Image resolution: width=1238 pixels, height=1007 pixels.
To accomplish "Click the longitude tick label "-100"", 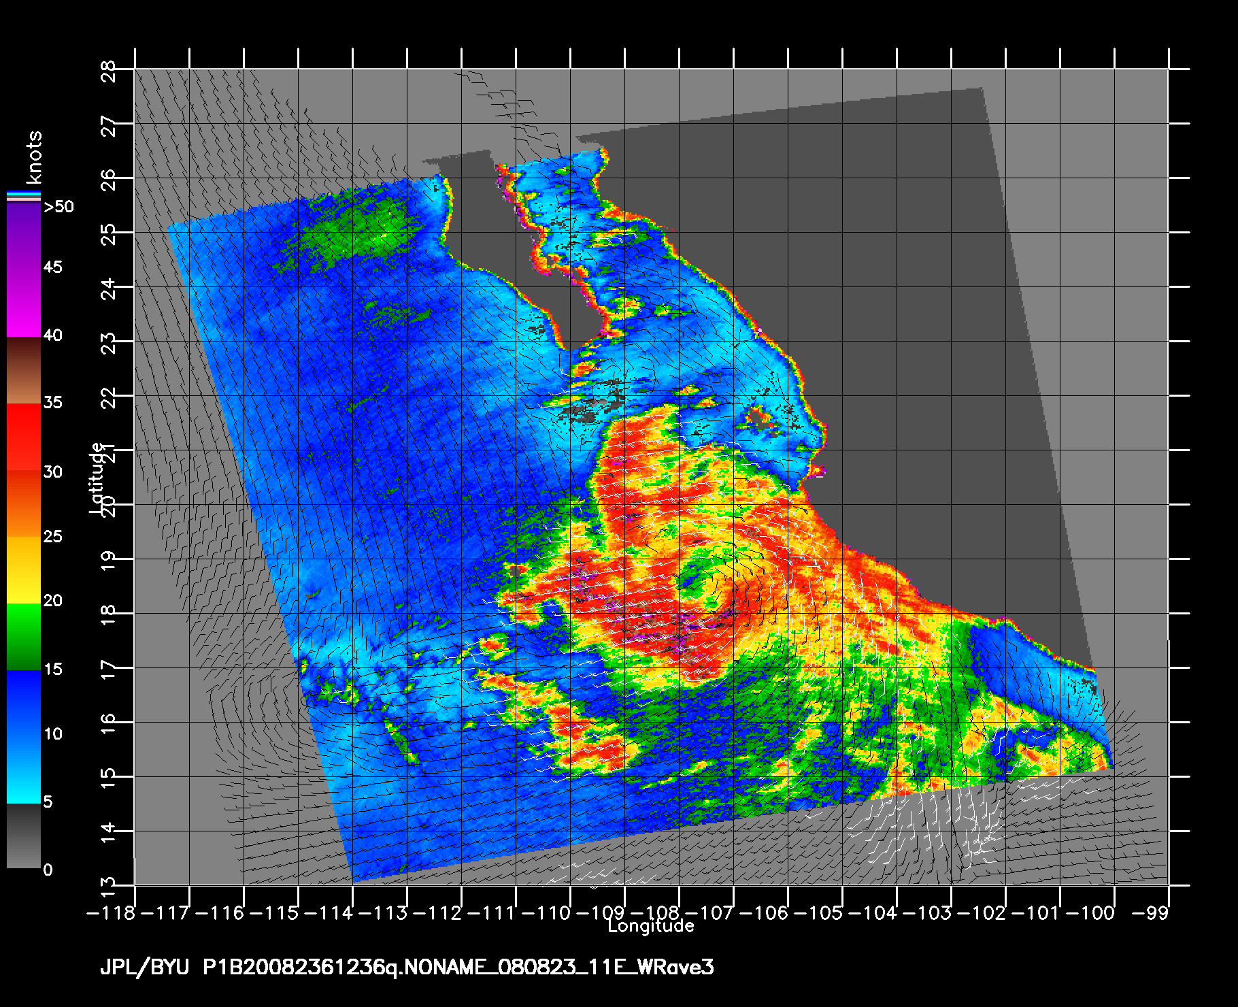I will coord(1091,912).
